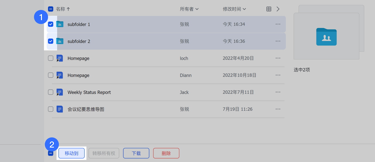Collapse the details panel with the chevron arrow
Image resolution: width=375 pixels, height=162 pixels.
tap(278, 9)
